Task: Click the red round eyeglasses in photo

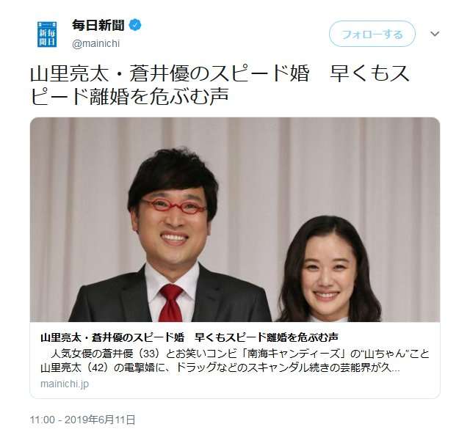Action: pos(173,207)
